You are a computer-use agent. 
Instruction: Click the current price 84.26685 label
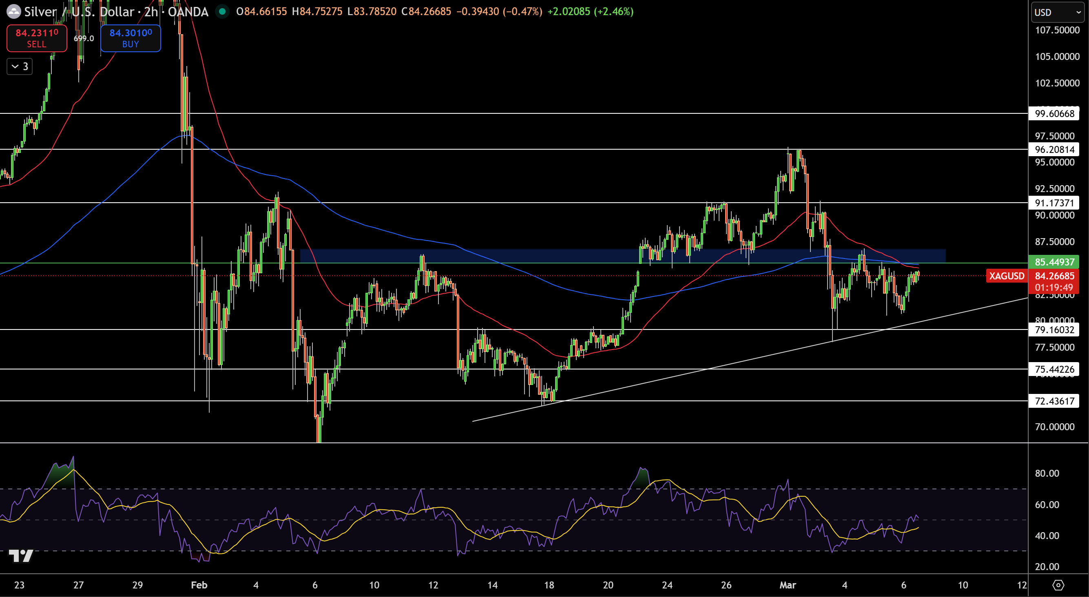(1054, 276)
